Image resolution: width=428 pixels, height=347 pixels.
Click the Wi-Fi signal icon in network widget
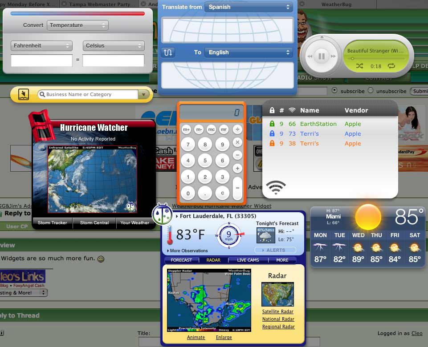pos(276,188)
